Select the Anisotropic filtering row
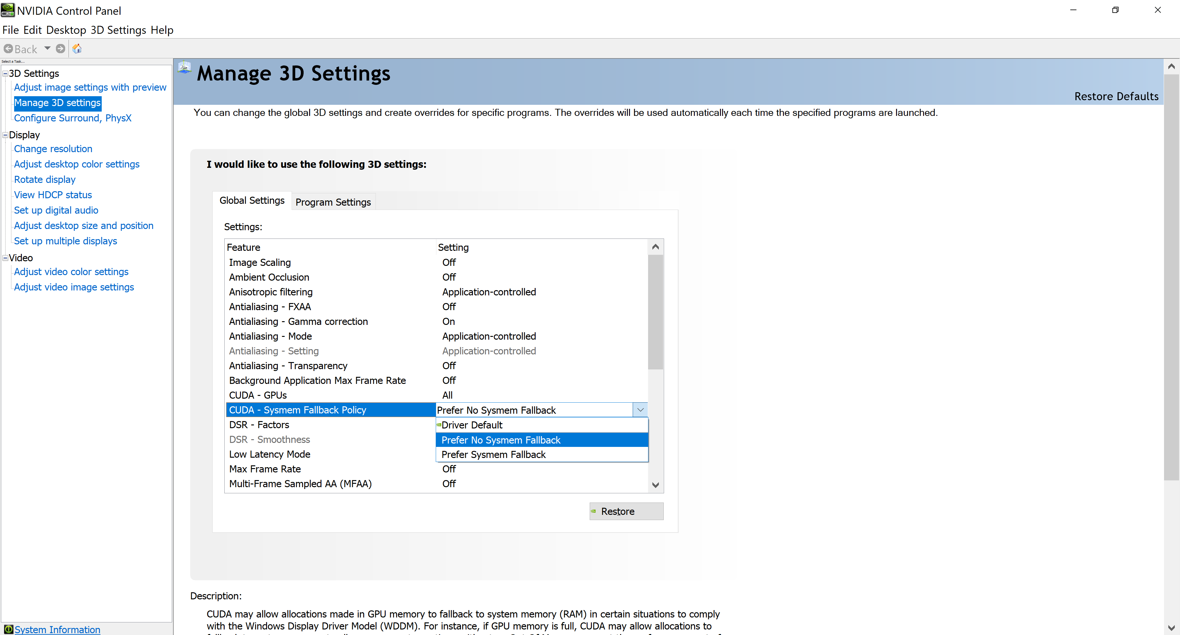 coord(437,292)
